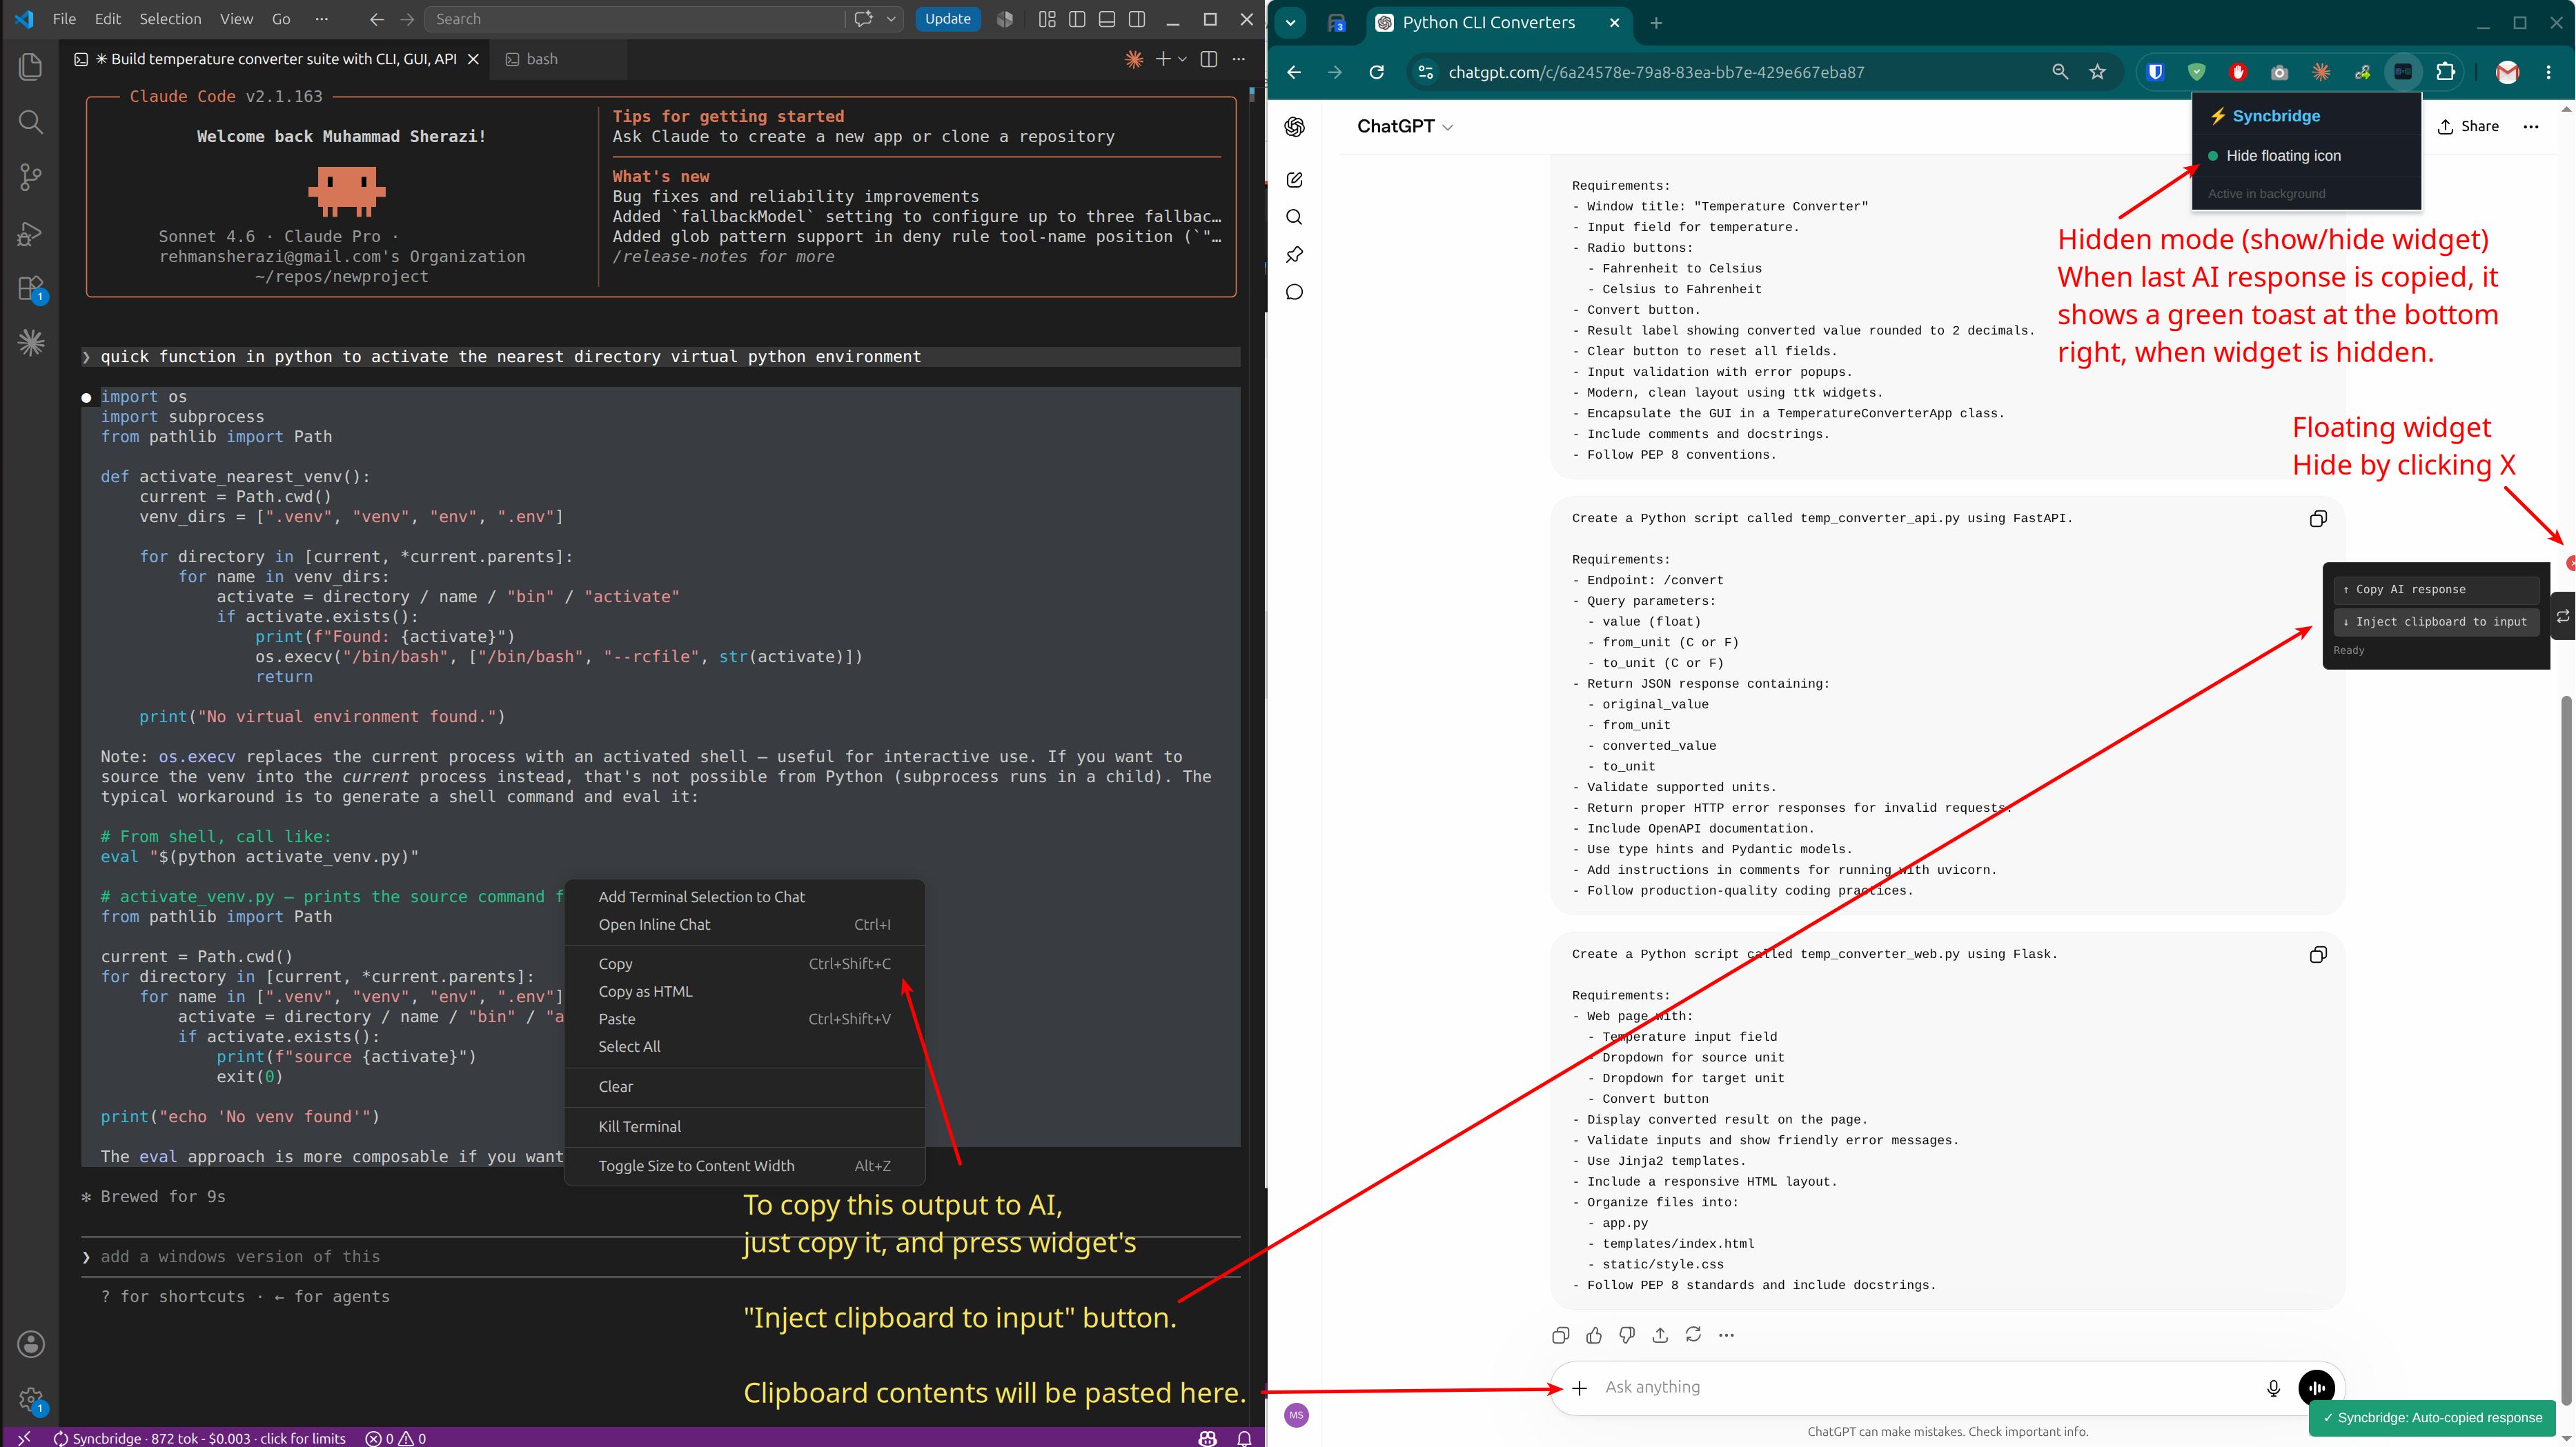Choose Copy in the terminal context menu
The width and height of the screenshot is (2576, 1447).
coord(744,964)
